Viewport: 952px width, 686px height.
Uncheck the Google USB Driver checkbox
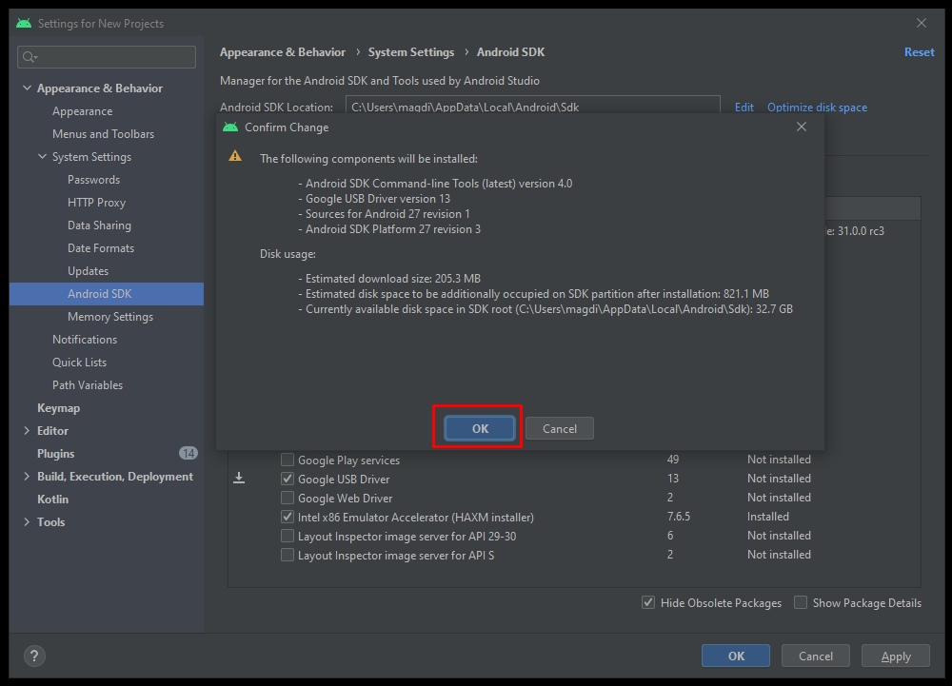(x=288, y=479)
